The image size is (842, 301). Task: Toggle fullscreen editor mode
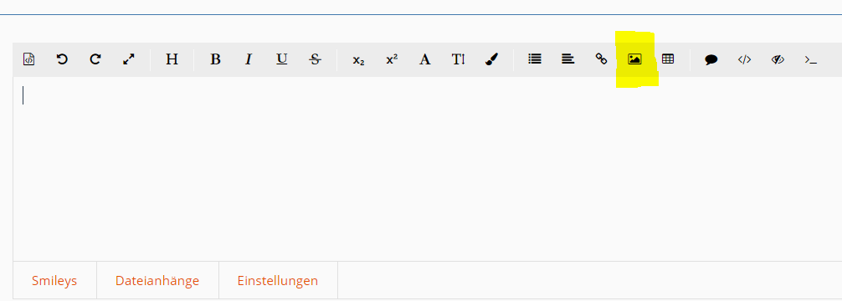point(129,59)
